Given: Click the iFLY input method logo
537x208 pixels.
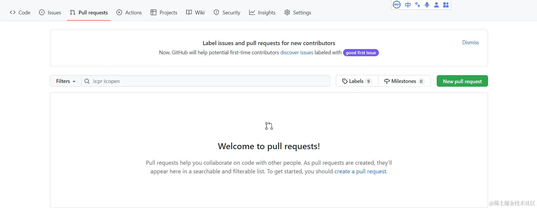Looking at the screenshot, I should coord(397,5).
